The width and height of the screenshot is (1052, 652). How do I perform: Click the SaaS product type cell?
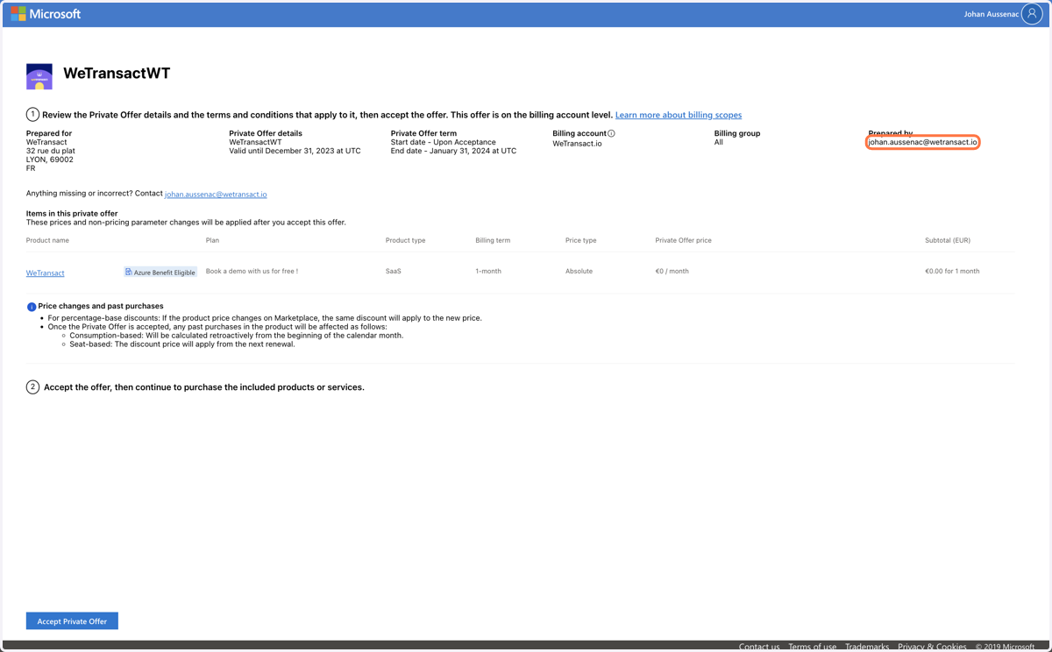point(394,272)
